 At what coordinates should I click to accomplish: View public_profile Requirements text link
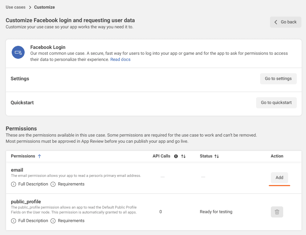(71, 221)
